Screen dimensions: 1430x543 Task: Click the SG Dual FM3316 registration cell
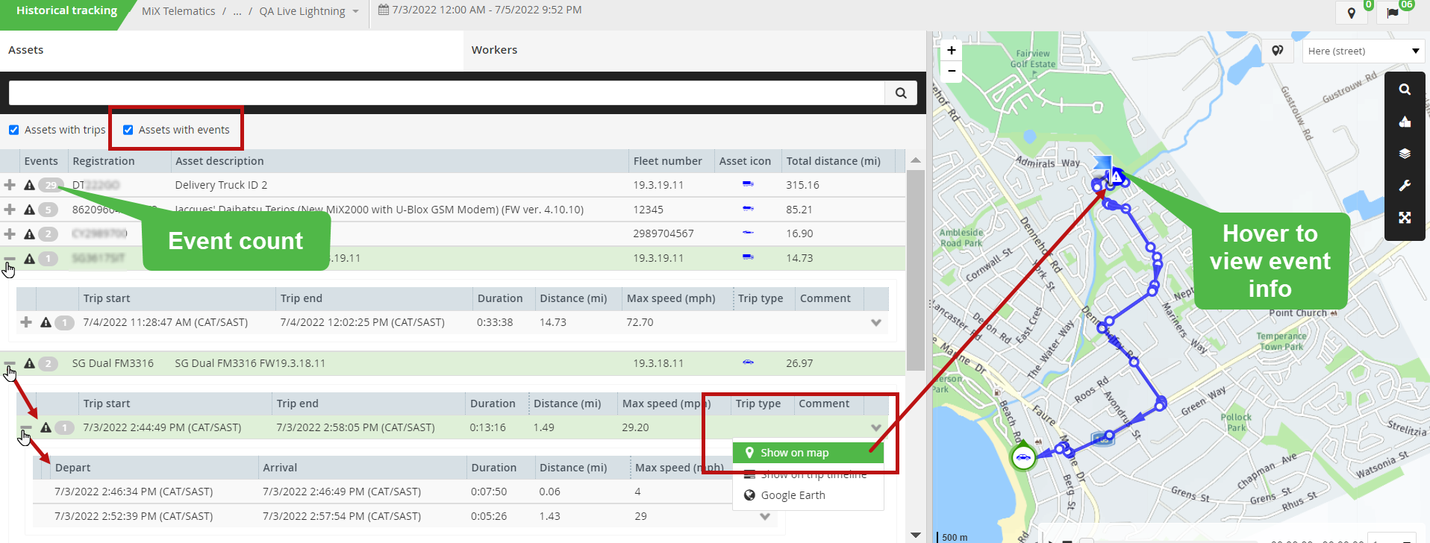pos(113,363)
